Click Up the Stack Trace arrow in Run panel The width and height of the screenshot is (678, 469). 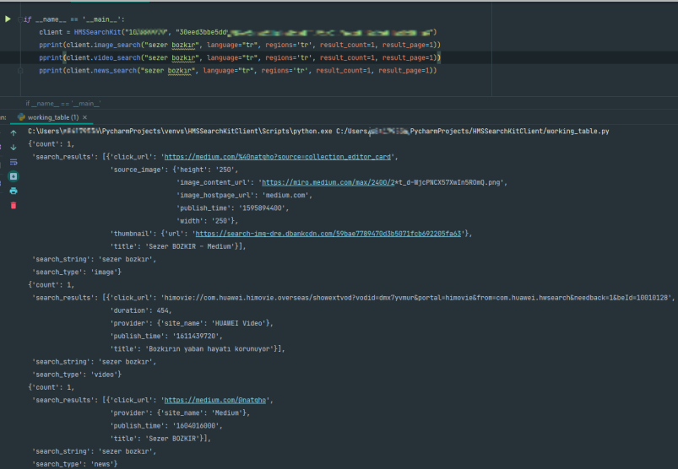pos(14,133)
